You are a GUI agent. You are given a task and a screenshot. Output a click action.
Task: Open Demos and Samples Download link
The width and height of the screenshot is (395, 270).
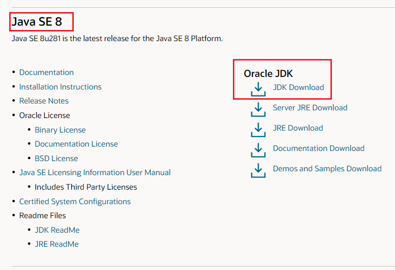tap(327, 169)
